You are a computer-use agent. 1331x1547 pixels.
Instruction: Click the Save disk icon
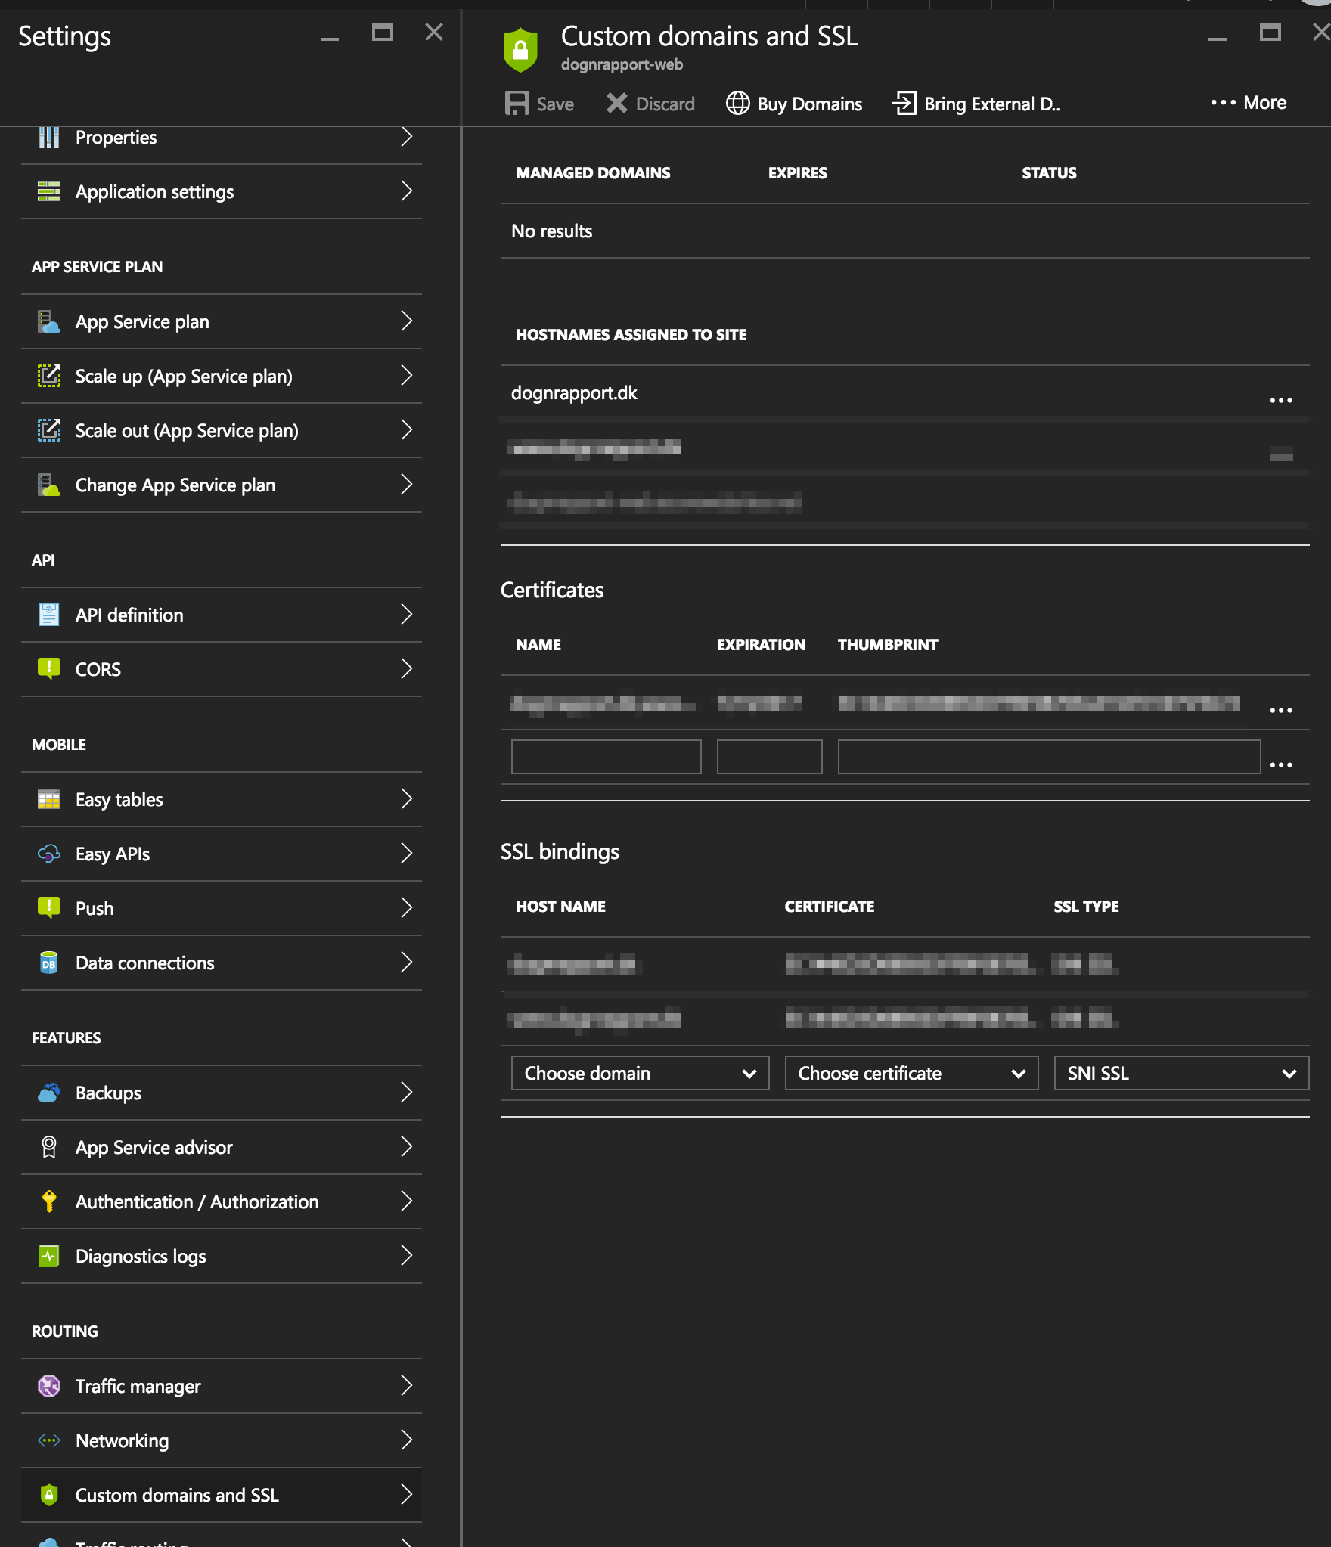[x=517, y=104]
